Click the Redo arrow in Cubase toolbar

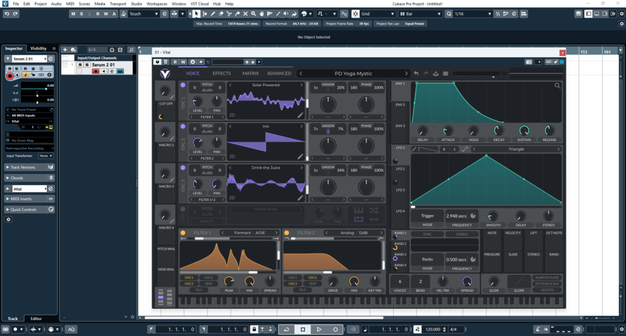point(15,13)
